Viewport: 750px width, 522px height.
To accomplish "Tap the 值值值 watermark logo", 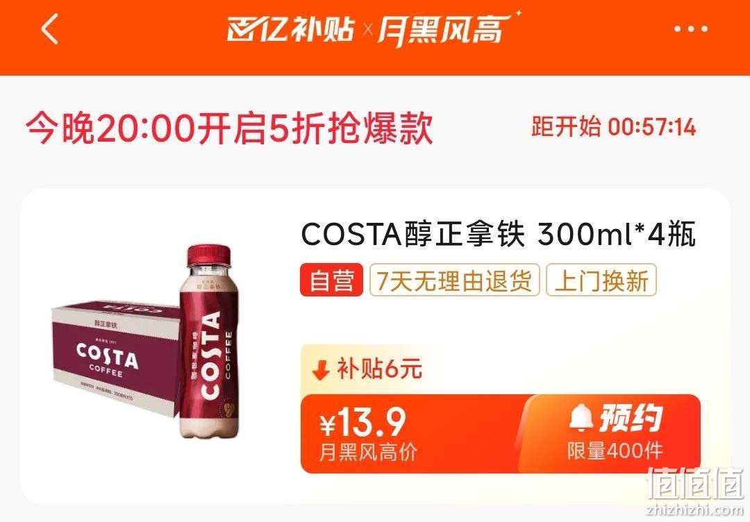I will 695,485.
